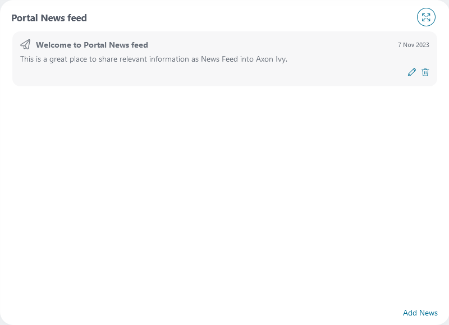Click the paper plane news icon
This screenshot has width=449, height=325.
pyautogui.click(x=25, y=44)
